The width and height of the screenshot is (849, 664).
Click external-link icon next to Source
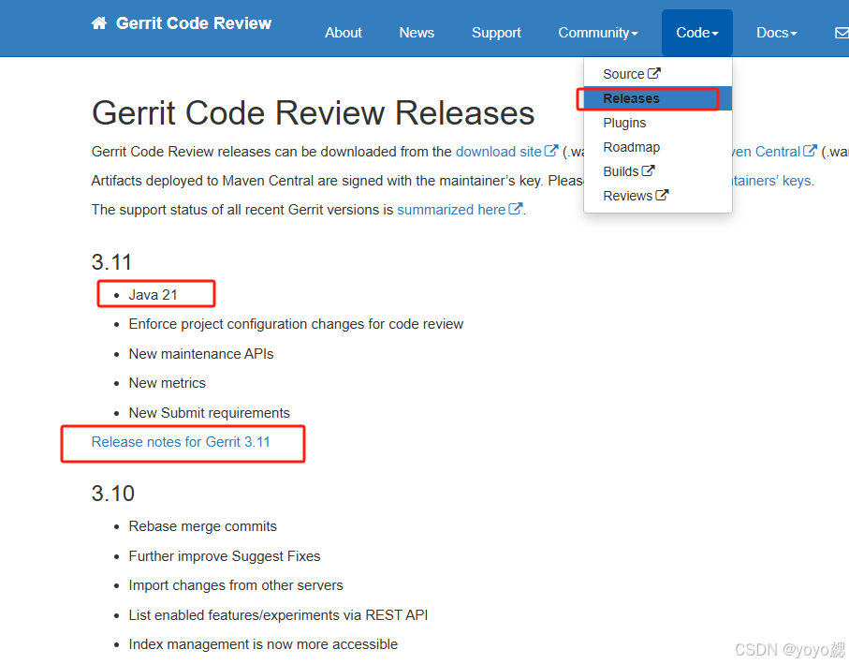tap(654, 73)
